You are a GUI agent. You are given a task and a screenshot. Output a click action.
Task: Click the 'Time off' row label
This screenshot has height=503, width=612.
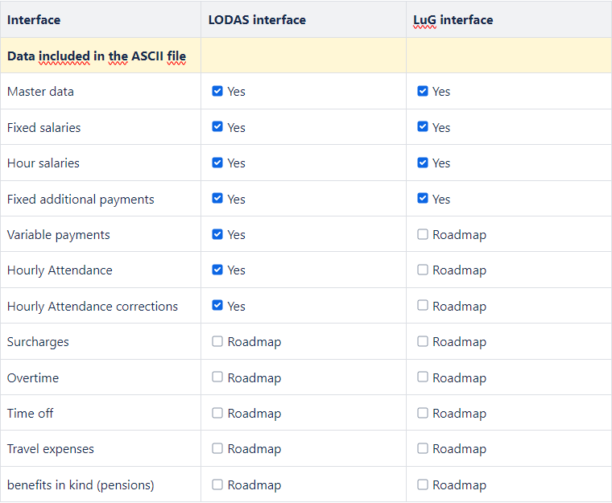30,413
